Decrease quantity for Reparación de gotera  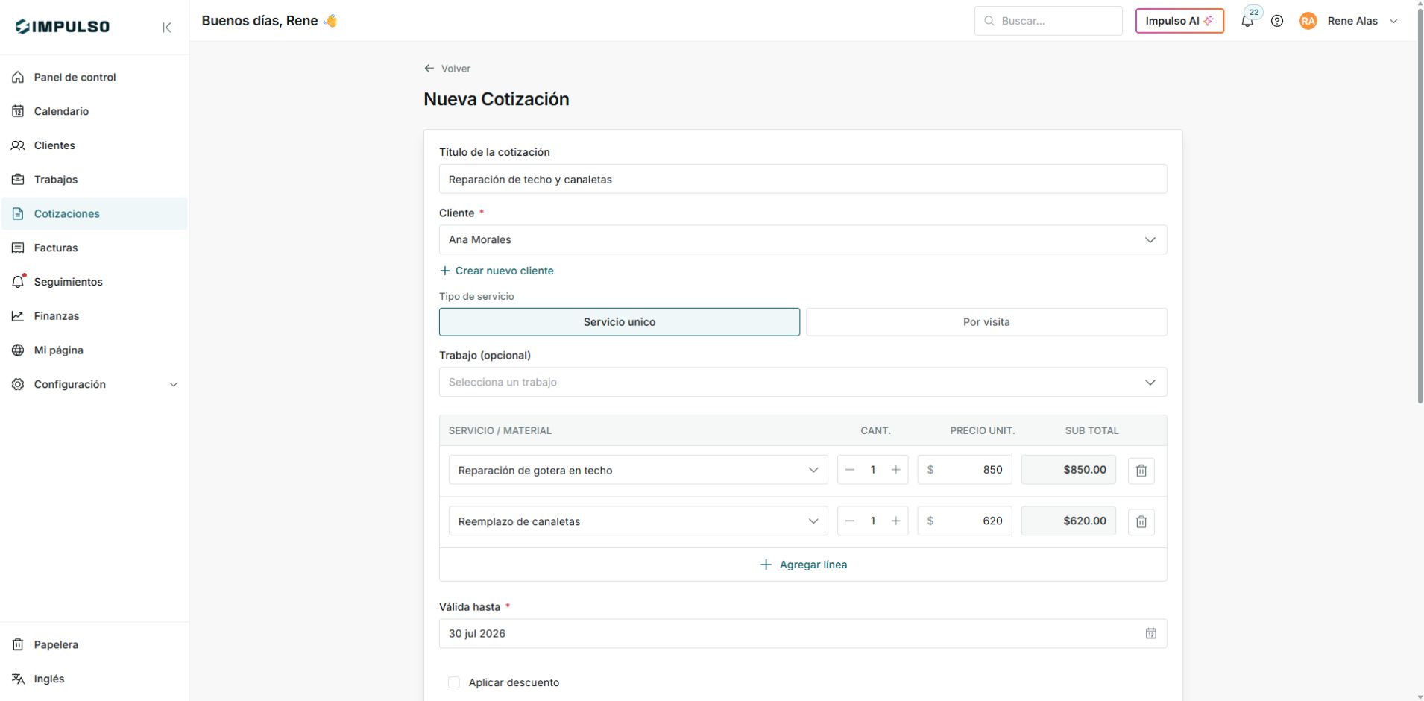[850, 470]
